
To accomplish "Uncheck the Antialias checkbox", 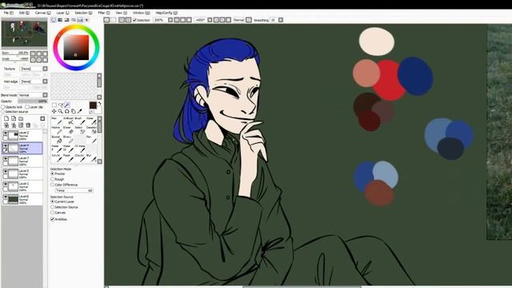I will click(52, 219).
